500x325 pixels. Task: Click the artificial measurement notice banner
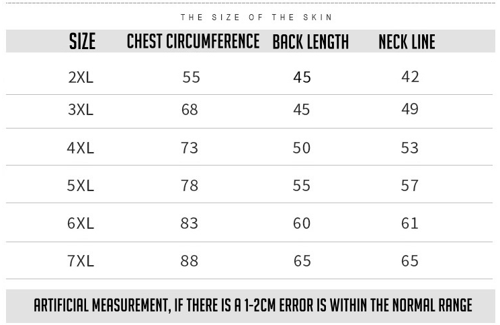tap(251, 306)
